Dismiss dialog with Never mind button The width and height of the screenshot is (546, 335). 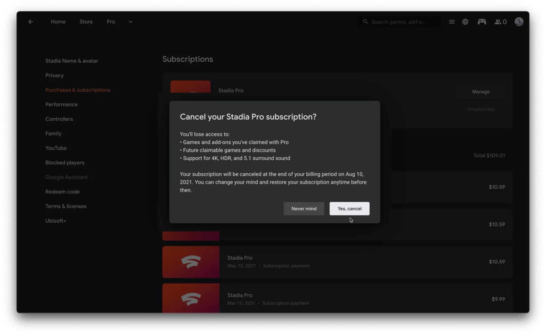tap(304, 208)
